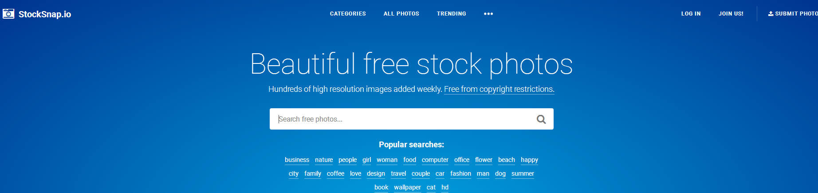This screenshot has height=193, width=818.
Task: Click the StockSnap.io camera logo icon
Action: (x=8, y=14)
